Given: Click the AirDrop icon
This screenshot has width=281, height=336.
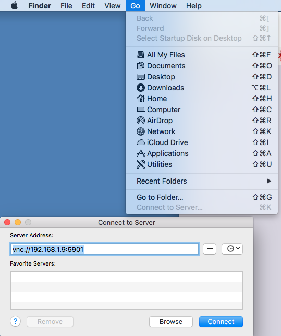Looking at the screenshot, I should click(141, 121).
